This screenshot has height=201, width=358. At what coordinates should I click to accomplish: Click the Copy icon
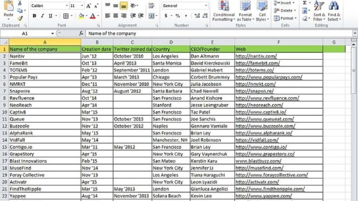pyautogui.click(x=19, y=10)
